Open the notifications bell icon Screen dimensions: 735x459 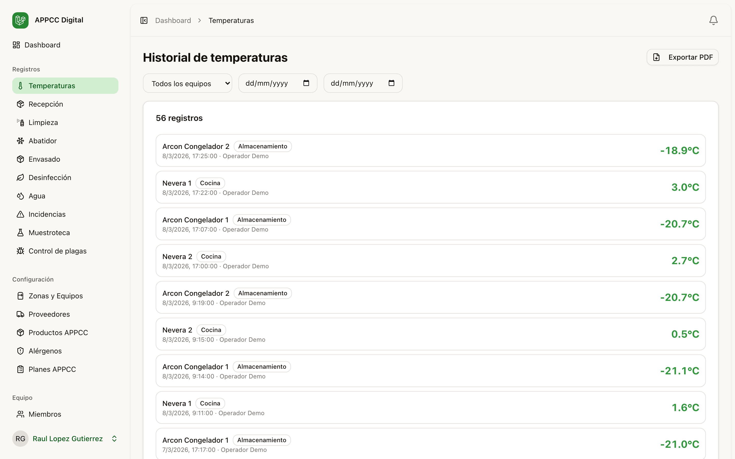coord(713,20)
